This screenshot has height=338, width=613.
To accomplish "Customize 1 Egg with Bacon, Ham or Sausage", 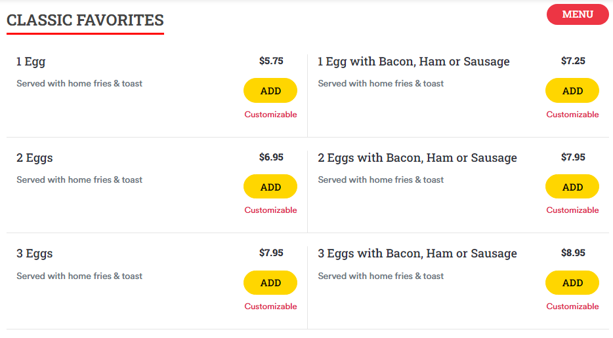I will click(x=572, y=115).
